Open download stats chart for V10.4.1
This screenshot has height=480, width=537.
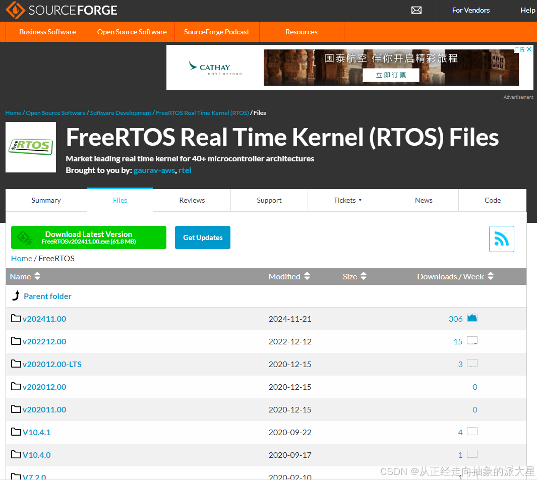[x=472, y=431]
